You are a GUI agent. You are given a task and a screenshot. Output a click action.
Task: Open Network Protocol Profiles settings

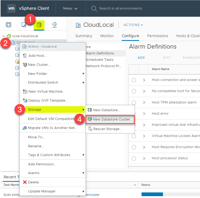point(104,66)
